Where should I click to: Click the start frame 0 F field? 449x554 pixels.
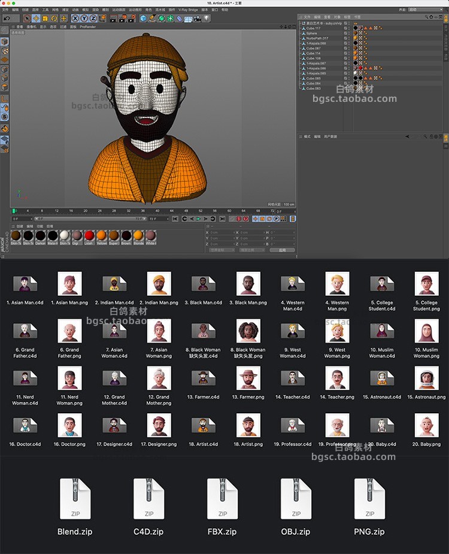tap(22, 219)
